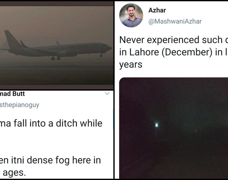228x180 pixels.
Task: Click the word 'ages.' in Butt's tweet
Action: (18, 173)
